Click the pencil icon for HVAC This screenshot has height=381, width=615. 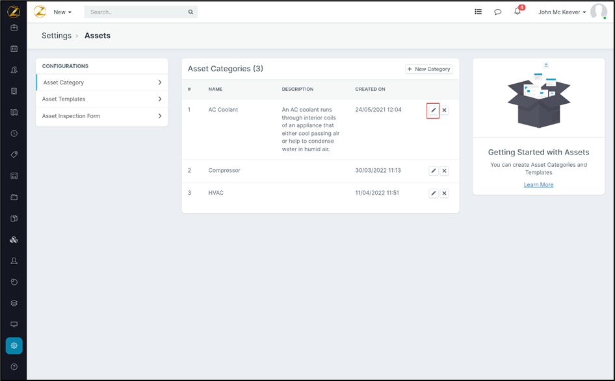click(434, 193)
